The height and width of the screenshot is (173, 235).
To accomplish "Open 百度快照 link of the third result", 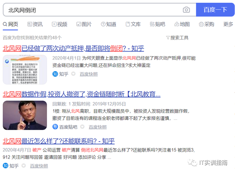I will (39, 166).
